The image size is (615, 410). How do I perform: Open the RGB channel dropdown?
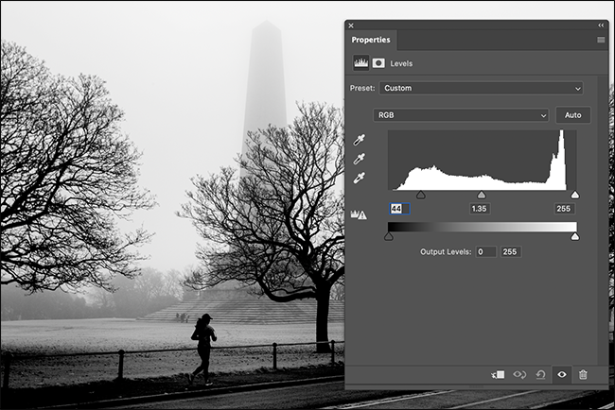pos(461,115)
